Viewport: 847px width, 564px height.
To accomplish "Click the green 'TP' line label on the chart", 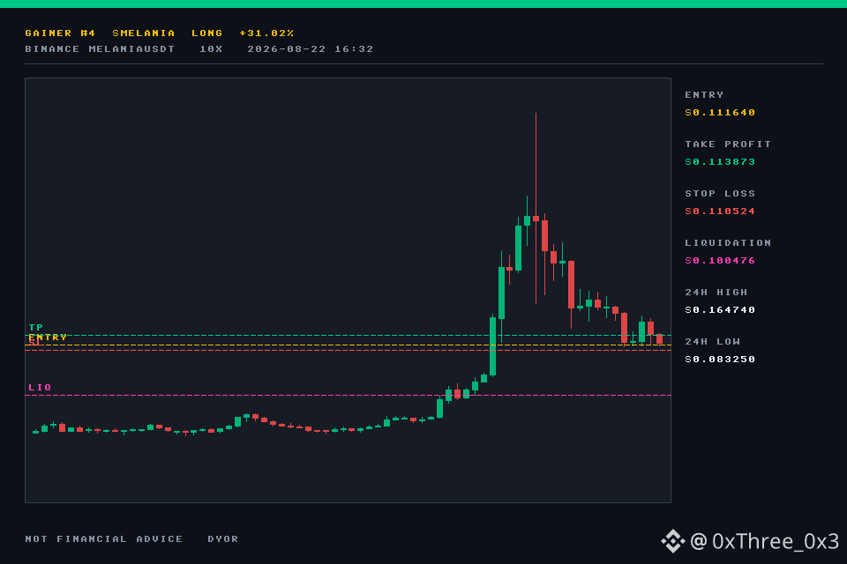I will 35,328.
